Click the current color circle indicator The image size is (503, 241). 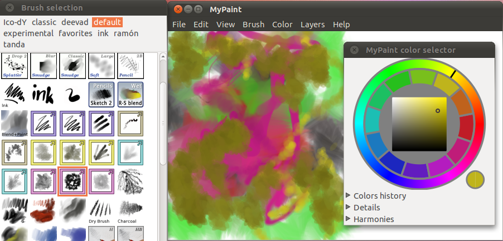coord(475,180)
